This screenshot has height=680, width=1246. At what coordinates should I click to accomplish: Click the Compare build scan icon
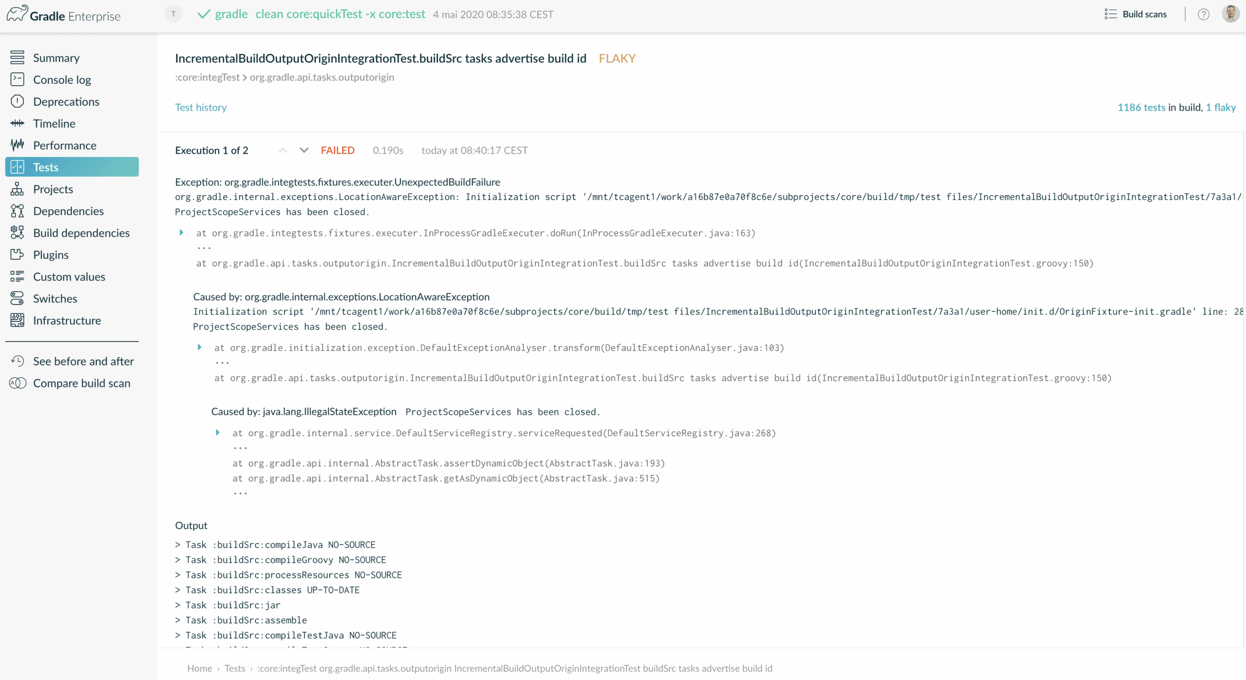point(18,383)
